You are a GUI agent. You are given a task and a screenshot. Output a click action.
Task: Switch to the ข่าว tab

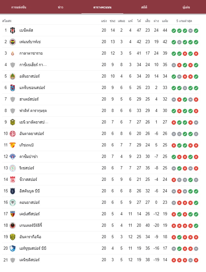pos(61,7)
